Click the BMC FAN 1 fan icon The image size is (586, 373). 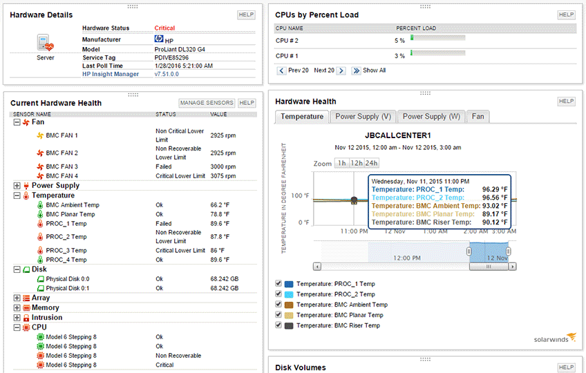click(40, 135)
